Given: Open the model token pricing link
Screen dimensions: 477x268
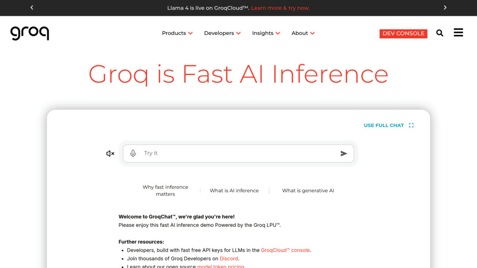Looking at the screenshot, I should (220, 266).
